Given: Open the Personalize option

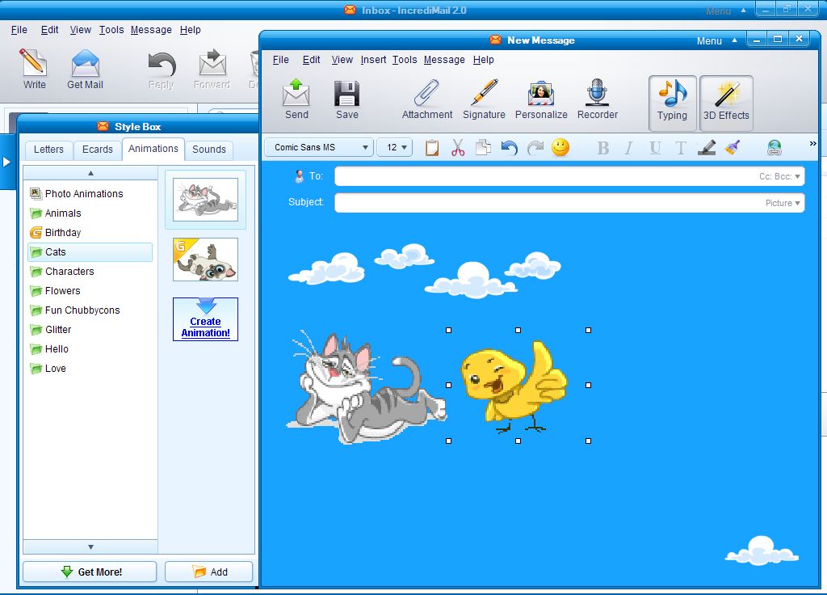Looking at the screenshot, I should [x=541, y=99].
